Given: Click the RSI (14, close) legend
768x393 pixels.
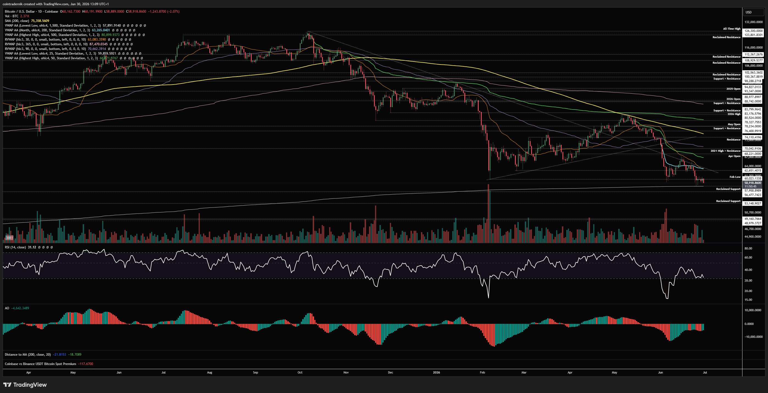Looking at the screenshot, I should pos(15,247).
